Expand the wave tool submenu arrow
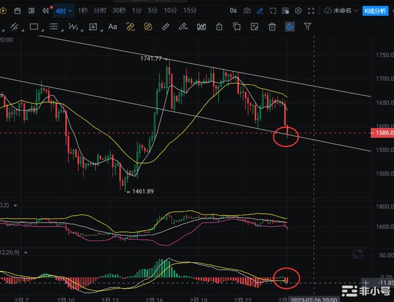Viewport: 394px width, 302px height. (82, 30)
